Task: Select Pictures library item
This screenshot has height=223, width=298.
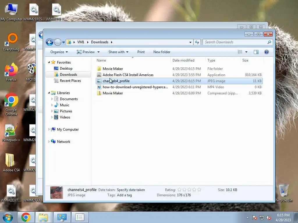Action: pos(66,111)
